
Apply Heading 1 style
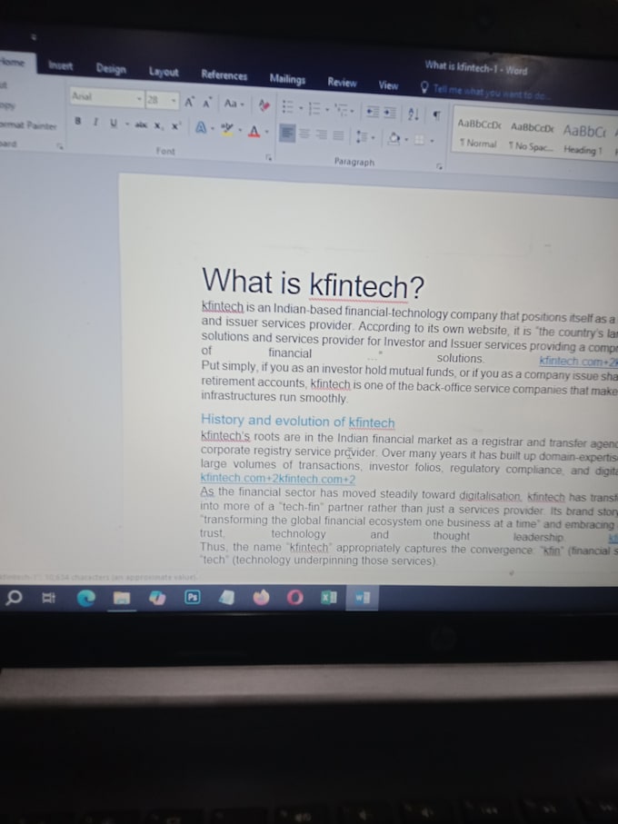583,140
